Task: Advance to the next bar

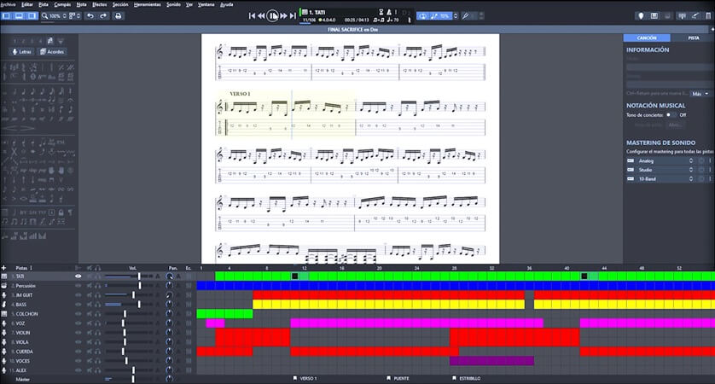Action: pyautogui.click(x=283, y=16)
